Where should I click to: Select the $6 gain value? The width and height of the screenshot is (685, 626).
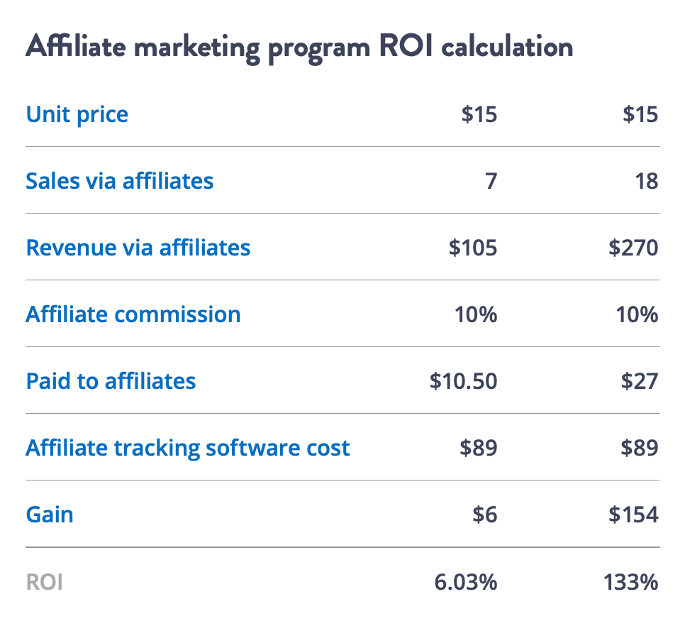pyautogui.click(x=484, y=515)
